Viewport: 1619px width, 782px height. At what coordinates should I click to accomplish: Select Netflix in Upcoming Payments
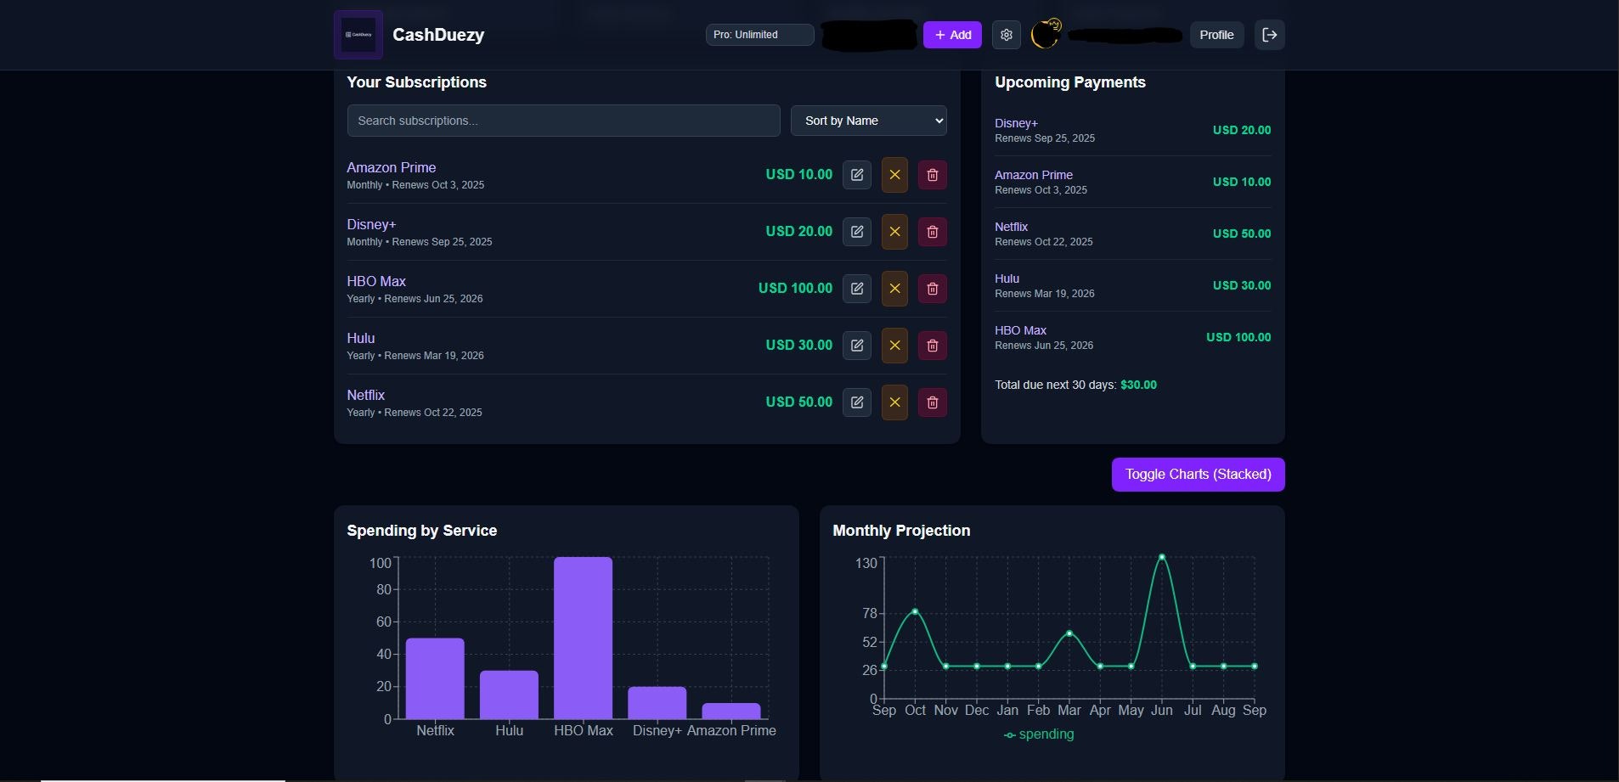(1011, 227)
